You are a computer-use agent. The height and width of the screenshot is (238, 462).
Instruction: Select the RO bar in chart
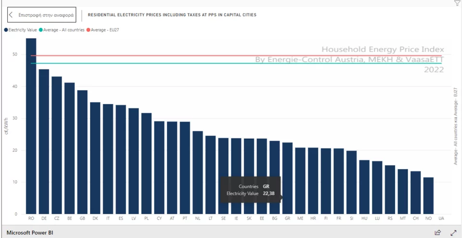(31, 126)
